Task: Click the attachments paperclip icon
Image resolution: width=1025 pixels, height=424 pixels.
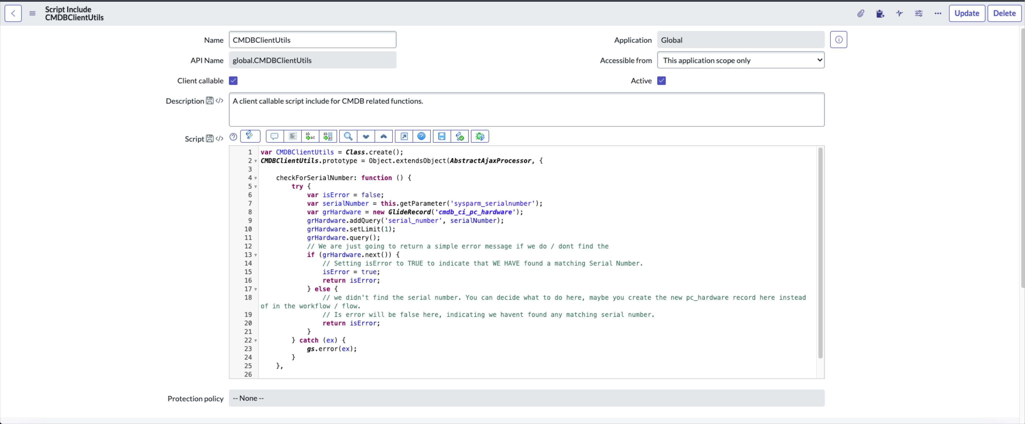Action: pyautogui.click(x=861, y=14)
